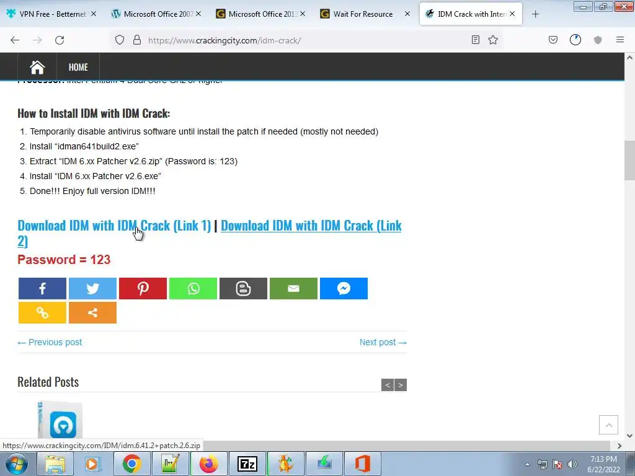
Task: Click the home icon in site navigation
Action: click(x=37, y=67)
